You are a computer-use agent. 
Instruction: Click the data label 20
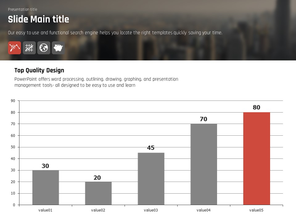[x=97, y=178]
